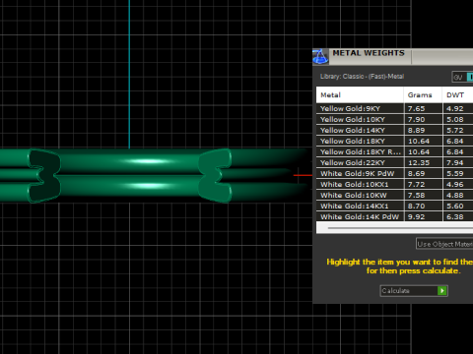Click the 9.92 grams value
473x354 pixels.
(x=416, y=216)
